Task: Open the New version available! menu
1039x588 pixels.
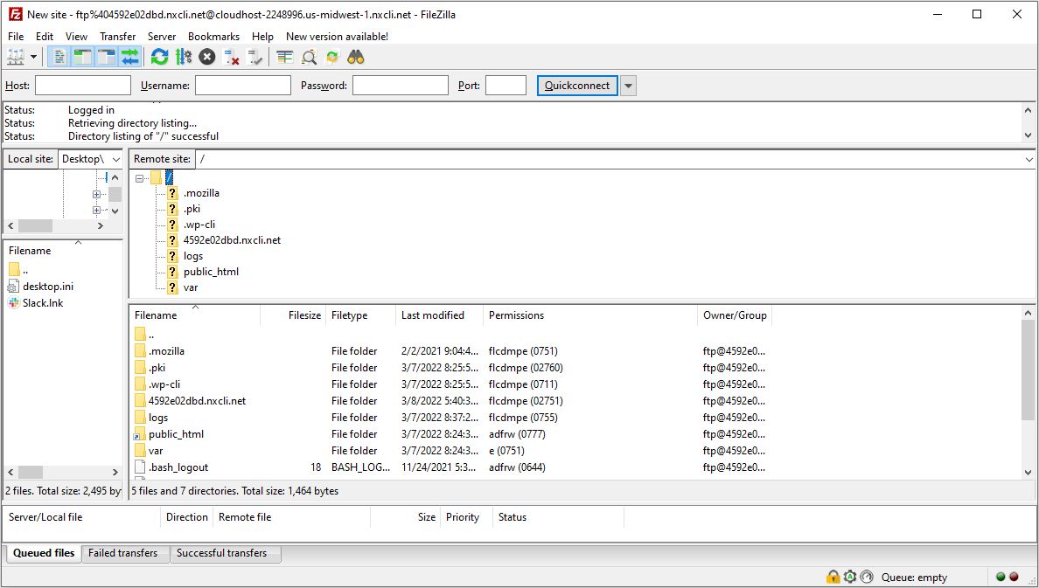Action: click(x=338, y=37)
